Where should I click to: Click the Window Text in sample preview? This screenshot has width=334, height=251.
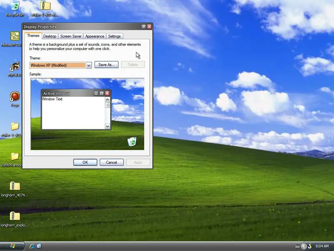coord(52,99)
